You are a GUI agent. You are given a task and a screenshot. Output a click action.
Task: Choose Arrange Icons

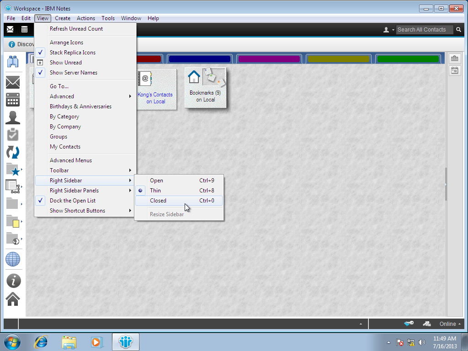click(x=85, y=43)
